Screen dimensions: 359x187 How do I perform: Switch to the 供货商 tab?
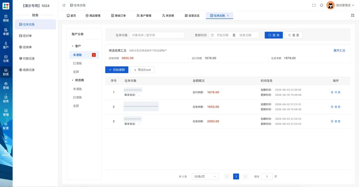(x=168, y=15)
